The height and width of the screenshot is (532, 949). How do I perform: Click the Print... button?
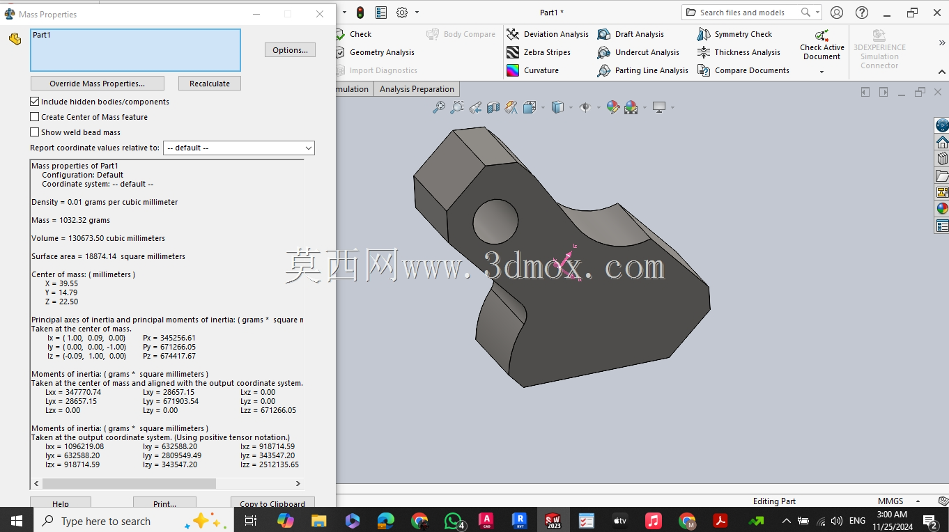click(164, 503)
